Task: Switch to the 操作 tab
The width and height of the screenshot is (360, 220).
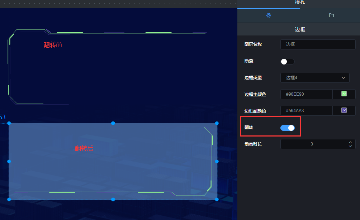Action: tap(300, 3)
